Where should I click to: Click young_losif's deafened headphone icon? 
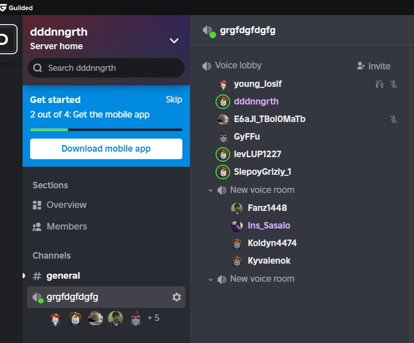coord(380,84)
